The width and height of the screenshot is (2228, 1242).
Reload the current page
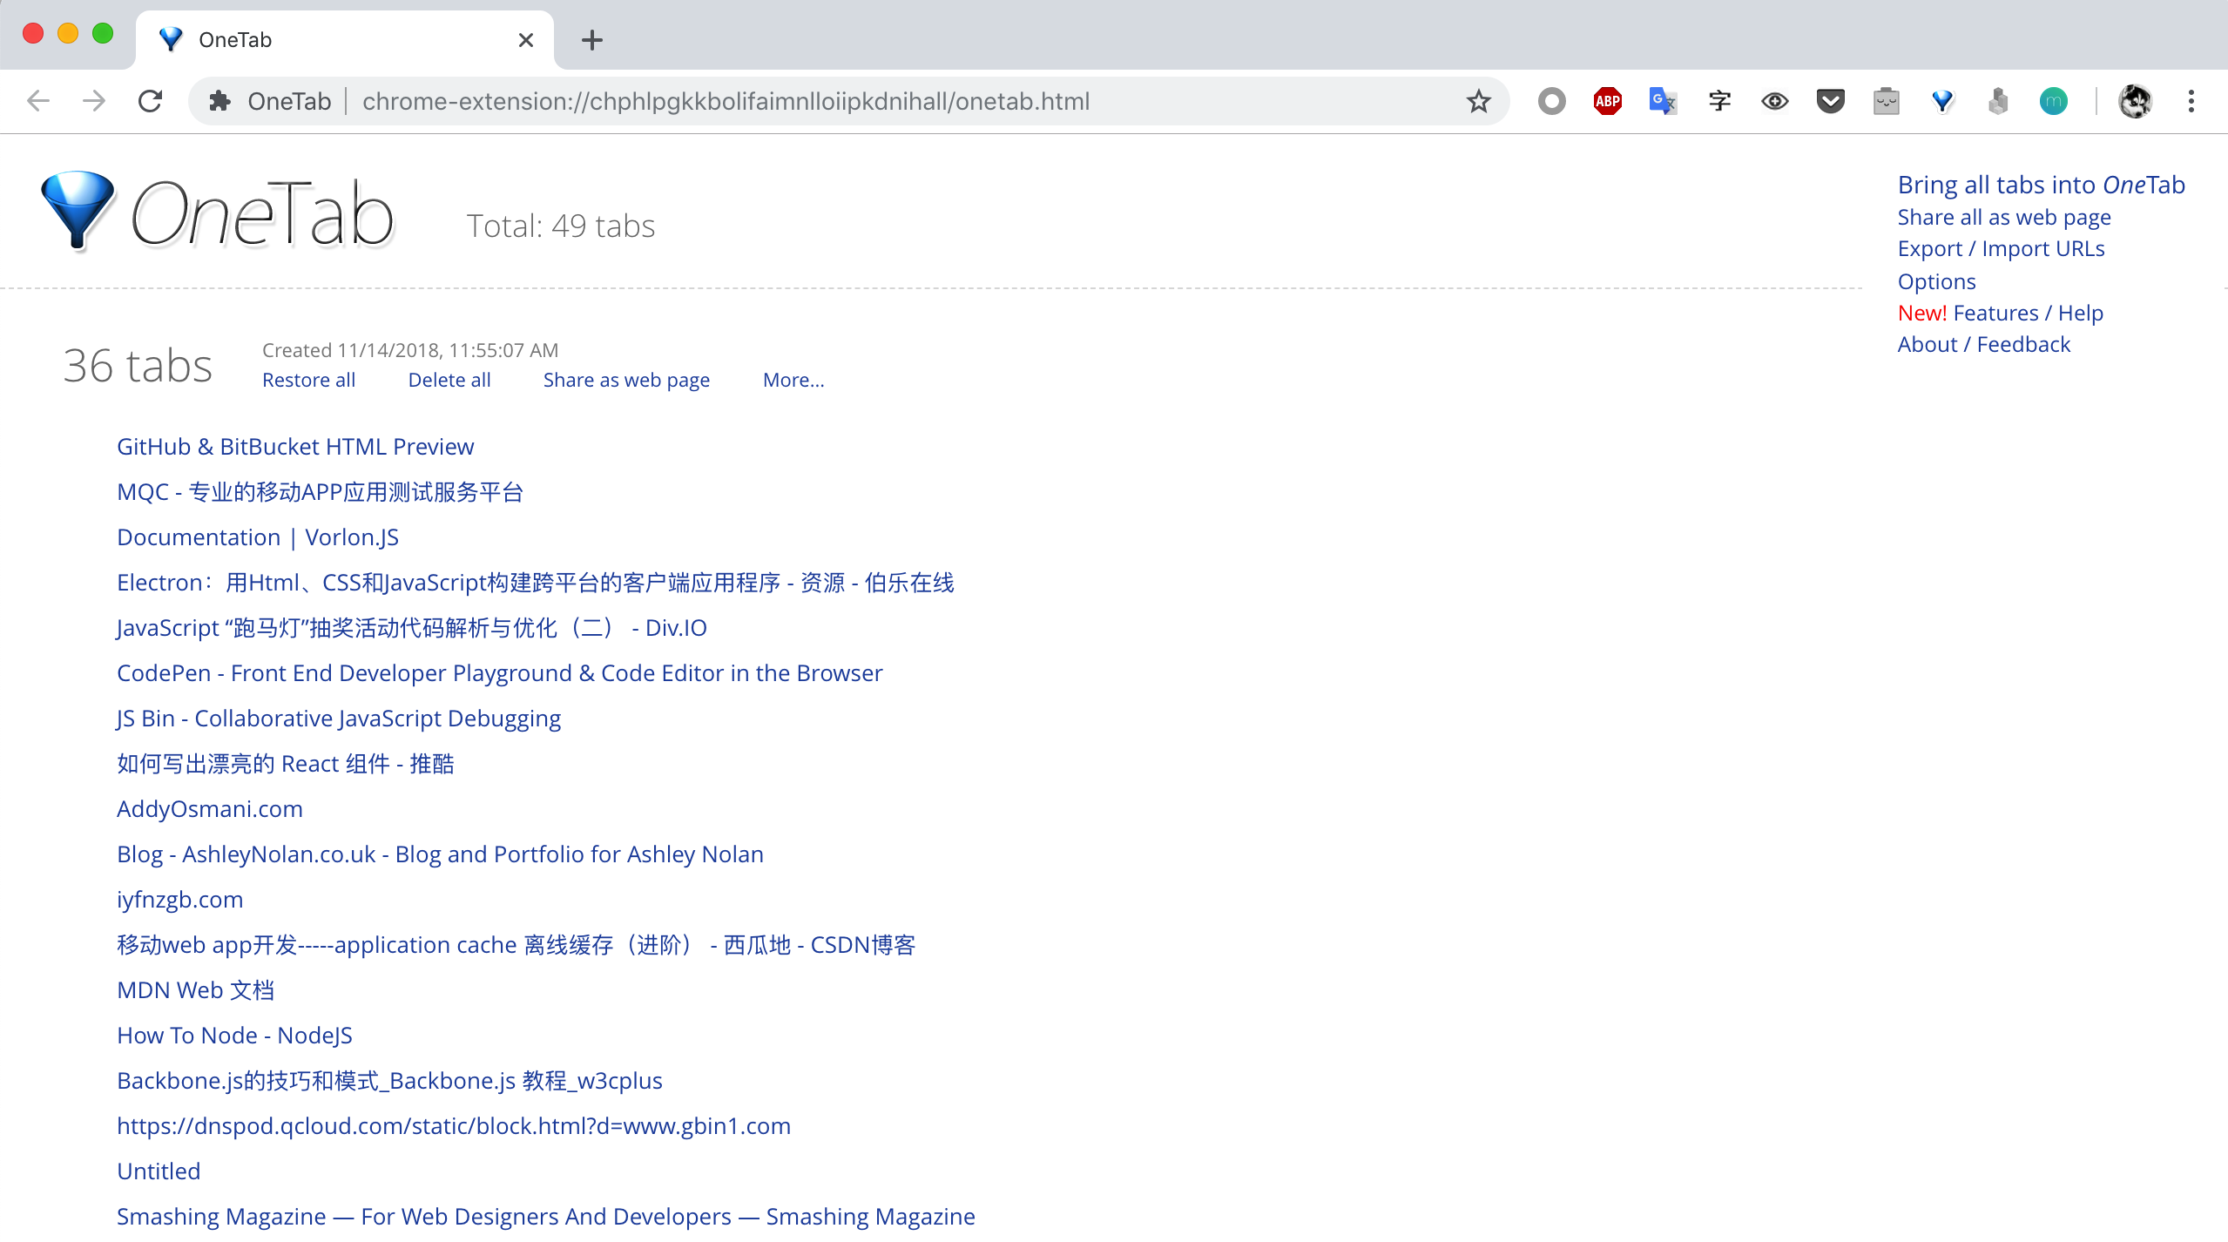tap(151, 101)
